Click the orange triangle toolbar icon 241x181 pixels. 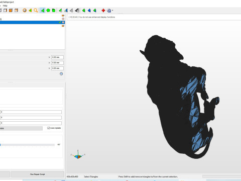click(x=30, y=11)
